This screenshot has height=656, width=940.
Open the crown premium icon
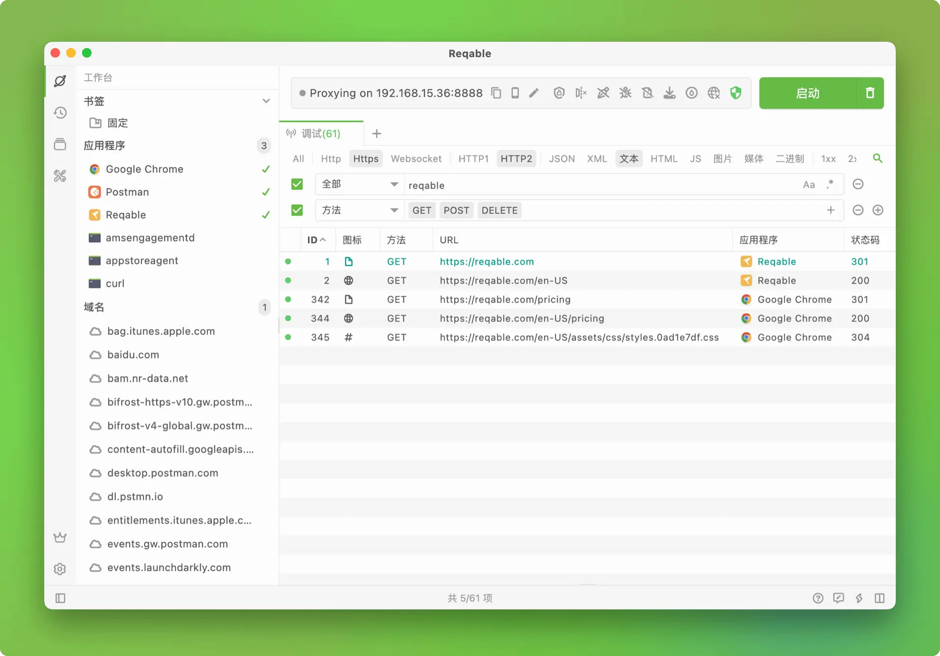tap(60, 538)
